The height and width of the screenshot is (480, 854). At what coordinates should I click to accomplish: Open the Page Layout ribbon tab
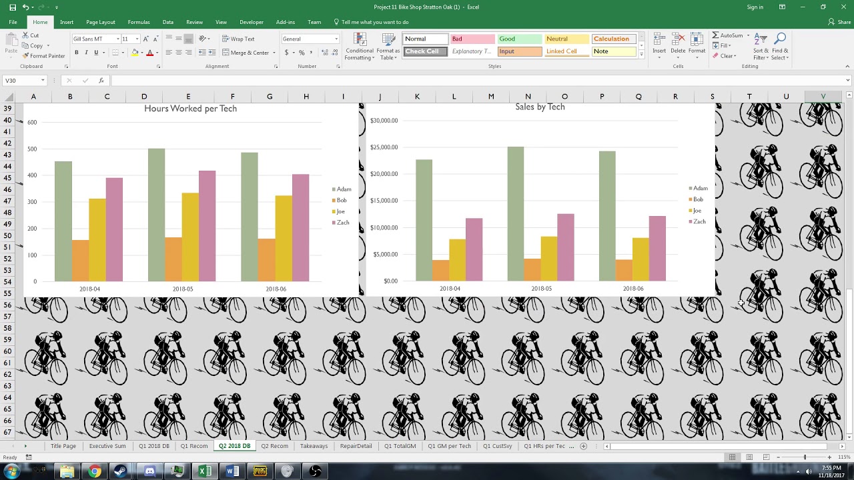pos(101,22)
